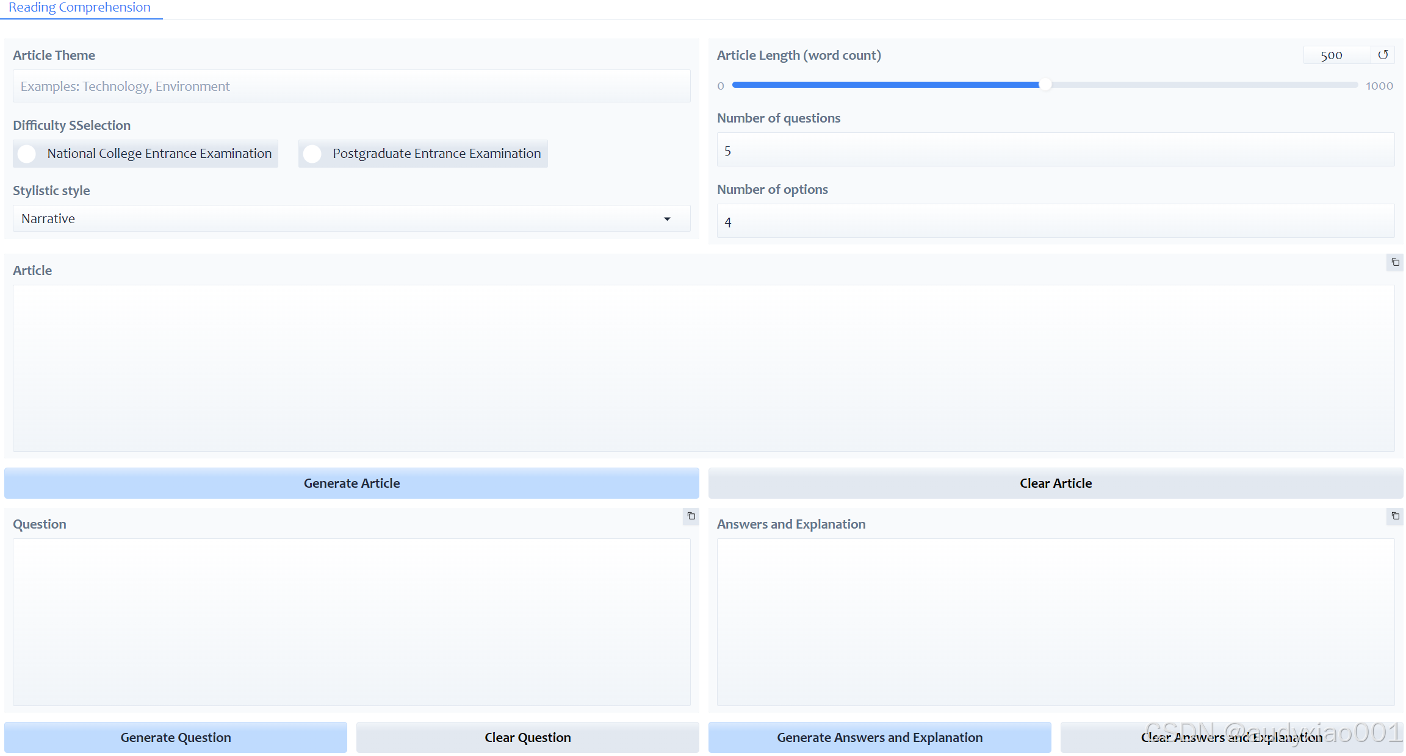The height and width of the screenshot is (756, 1406).
Task: Switch to Reading Comprehension tab
Action: [79, 8]
